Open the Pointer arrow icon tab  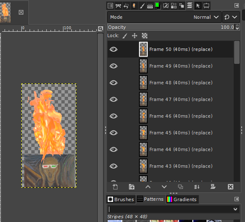point(198,6)
